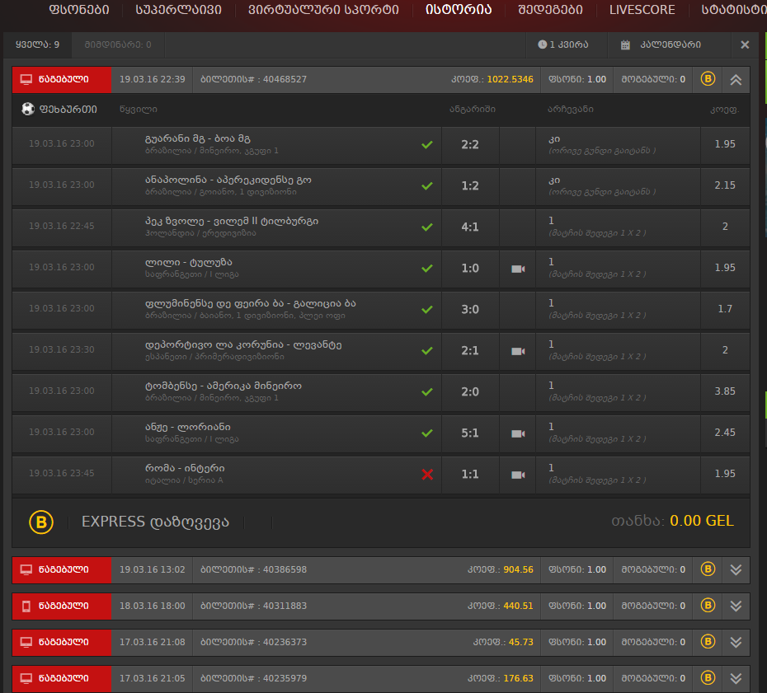Show pending bets filter მიმდინარე: 0
Viewport: 767px width, 693px height.
[118, 45]
